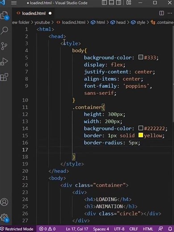
Task: Click the 'display: flex;' line
Action: pyautogui.click(x=104, y=65)
